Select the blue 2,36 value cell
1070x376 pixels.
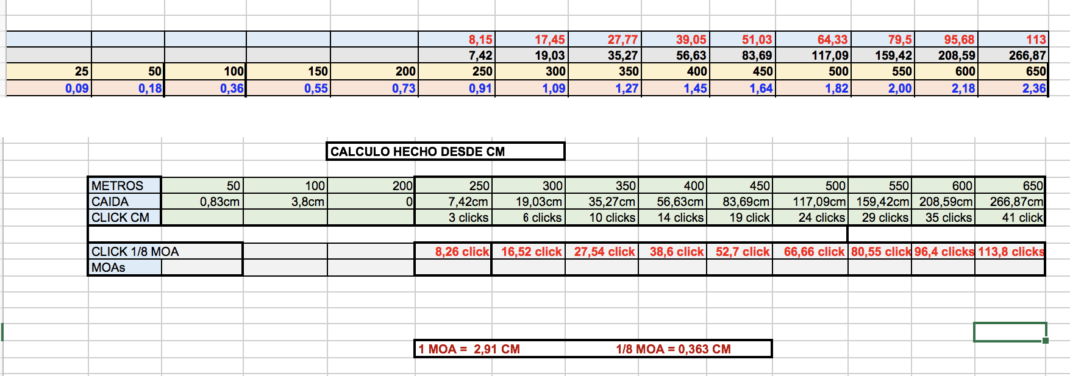pyautogui.click(x=1013, y=88)
